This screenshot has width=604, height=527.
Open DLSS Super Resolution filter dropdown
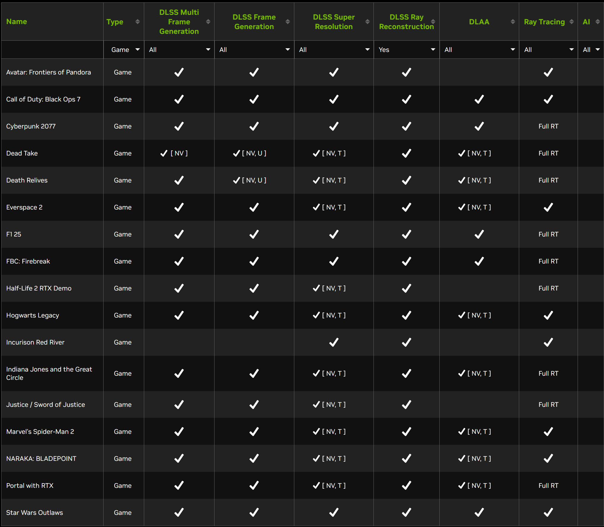(x=334, y=50)
